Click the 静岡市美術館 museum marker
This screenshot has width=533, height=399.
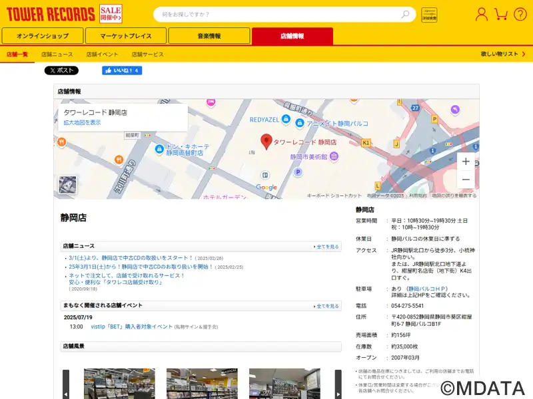tap(334, 156)
